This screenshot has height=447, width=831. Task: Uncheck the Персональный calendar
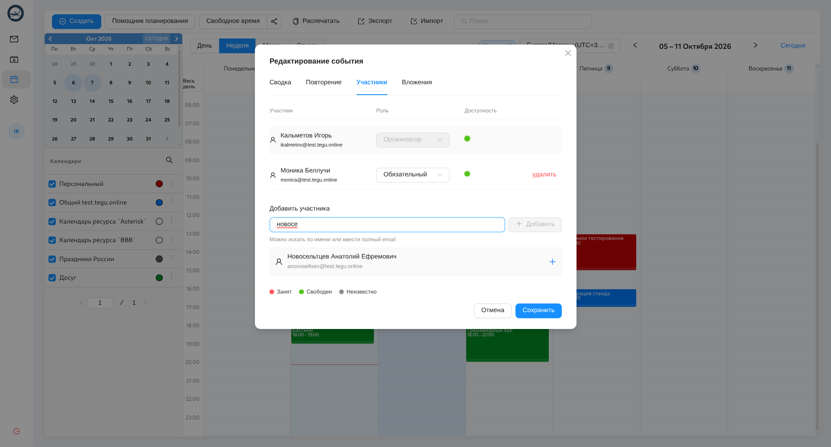click(52, 184)
